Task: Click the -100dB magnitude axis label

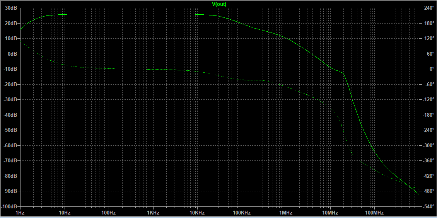Action: [x=10, y=206]
